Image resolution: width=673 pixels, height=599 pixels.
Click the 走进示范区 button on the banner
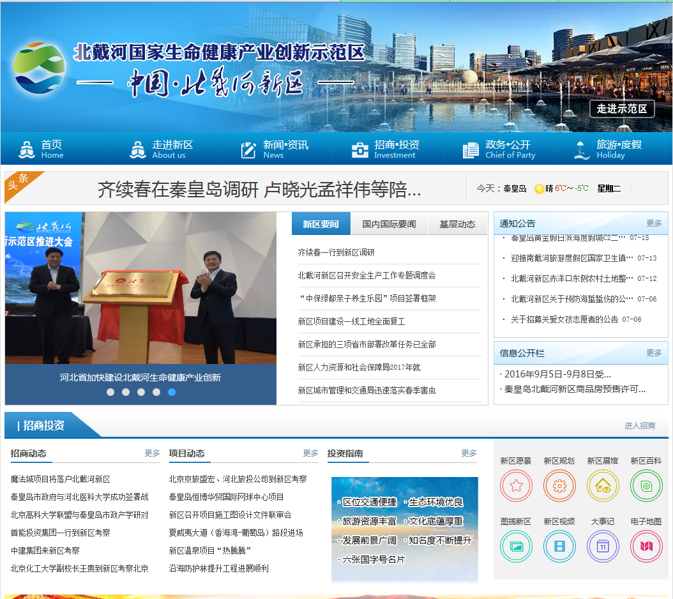coord(621,109)
